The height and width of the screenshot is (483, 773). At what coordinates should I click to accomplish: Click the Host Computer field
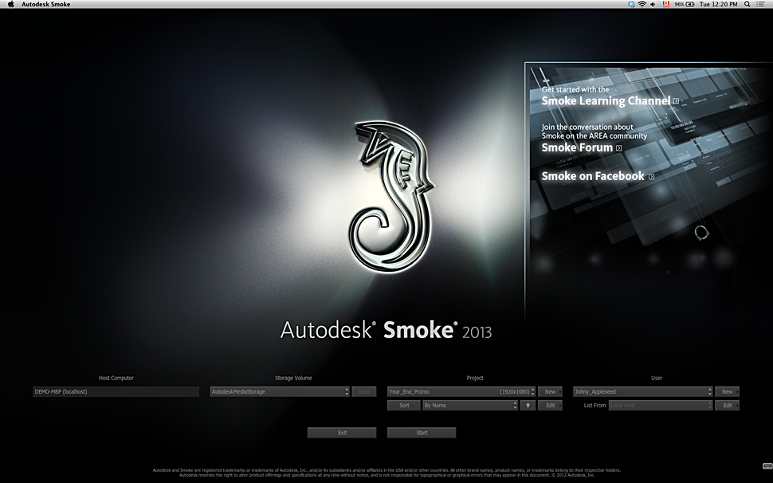(x=116, y=392)
